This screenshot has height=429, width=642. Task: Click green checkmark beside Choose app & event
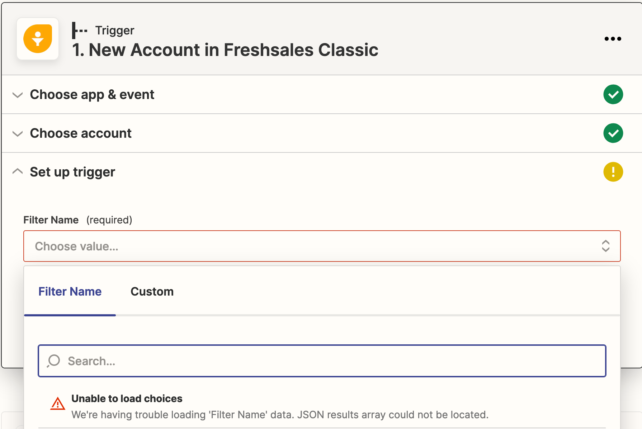[x=613, y=94]
